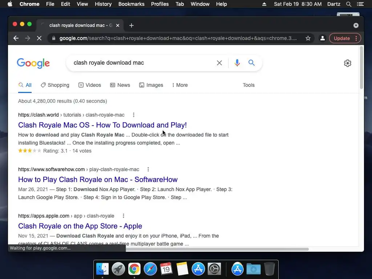This screenshot has width=372, height=279.
Task: Open Google settings gear
Action: pos(348,63)
